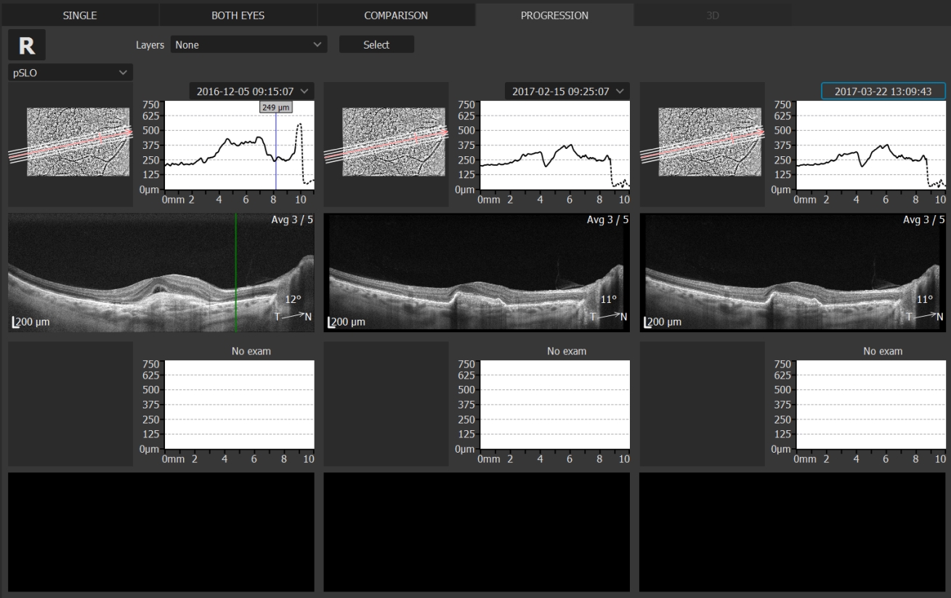
Task: Click the No exam label in the middle lower panel
Action: click(566, 351)
